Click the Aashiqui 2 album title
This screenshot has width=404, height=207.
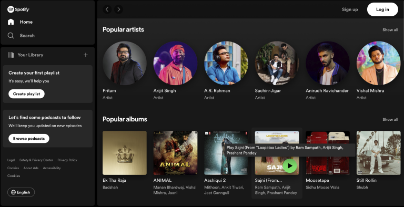(215, 180)
